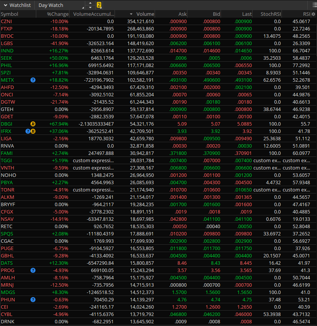Image resolution: width=317 pixels, height=326 pixels.
Task: Click CZNI volume 354,121,610
Action: (x=141, y=22)
